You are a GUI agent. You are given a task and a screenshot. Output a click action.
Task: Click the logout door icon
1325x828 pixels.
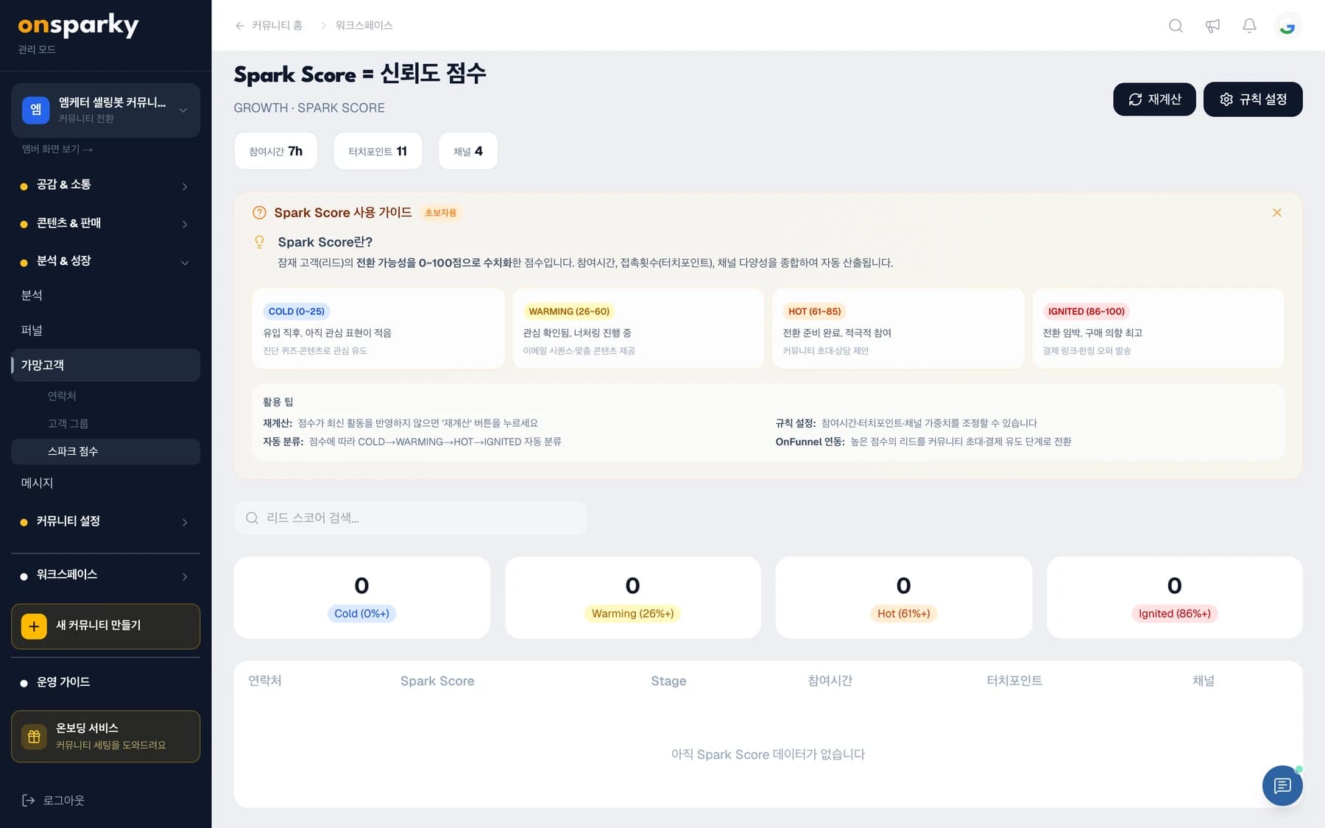[x=28, y=800]
